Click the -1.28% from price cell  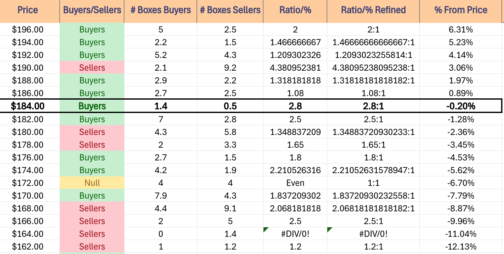point(461,119)
